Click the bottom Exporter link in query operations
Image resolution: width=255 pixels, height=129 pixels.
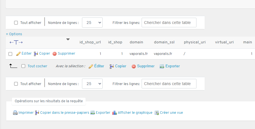coord(103,113)
